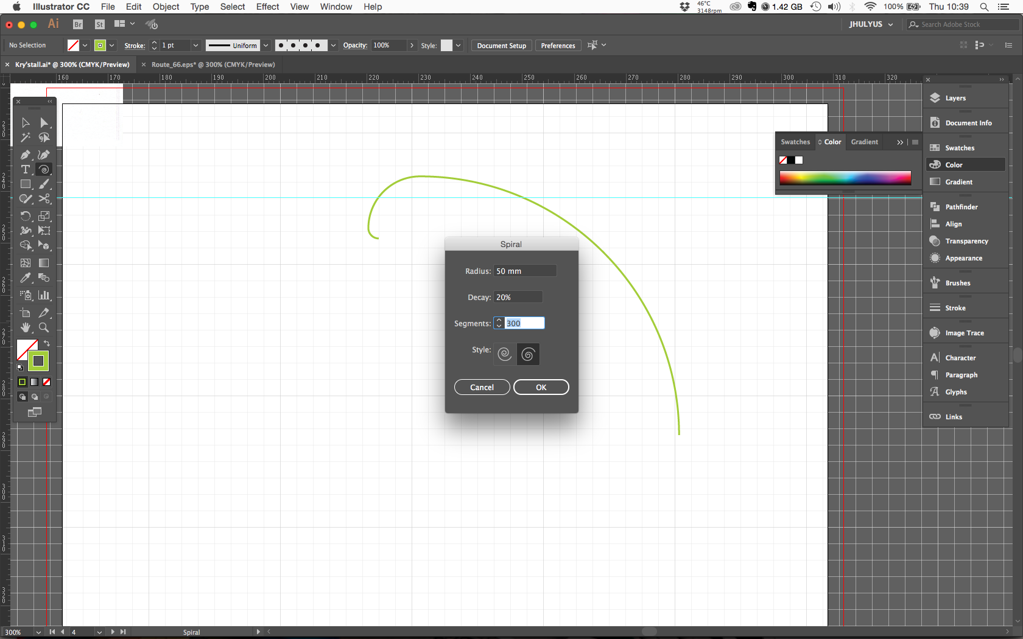Expand the opacity slider arrow

point(412,45)
